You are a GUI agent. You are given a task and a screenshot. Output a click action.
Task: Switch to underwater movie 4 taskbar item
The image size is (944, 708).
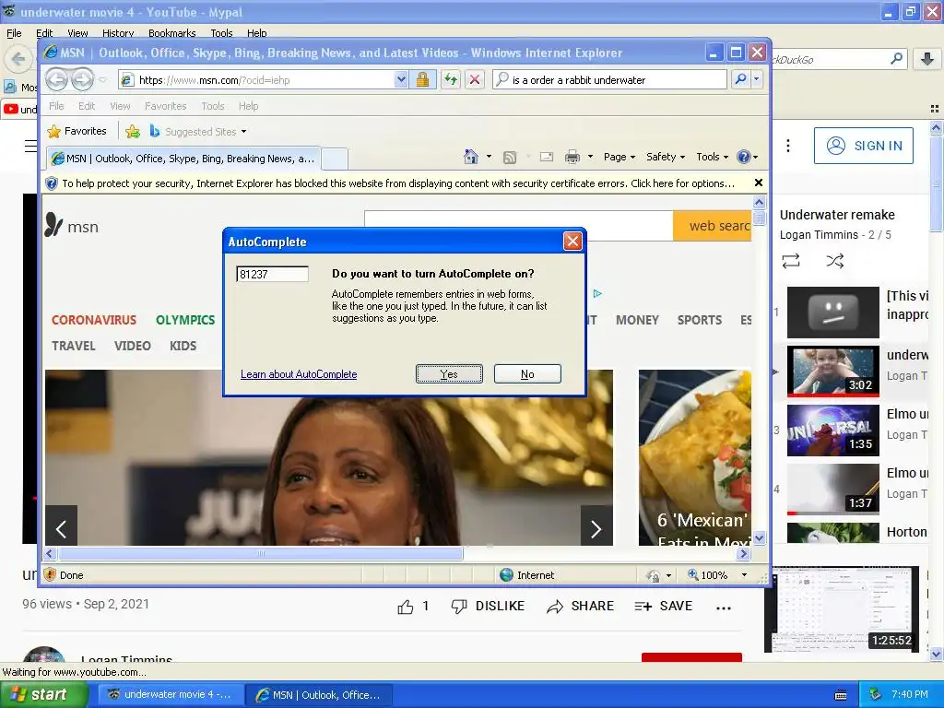[x=170, y=694]
